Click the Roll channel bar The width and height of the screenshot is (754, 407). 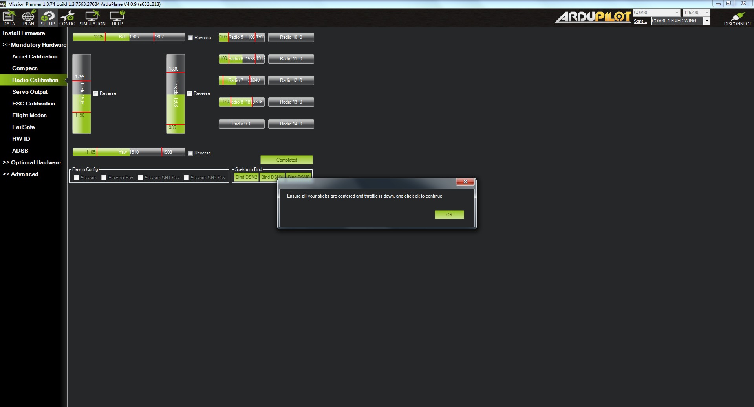tap(128, 37)
